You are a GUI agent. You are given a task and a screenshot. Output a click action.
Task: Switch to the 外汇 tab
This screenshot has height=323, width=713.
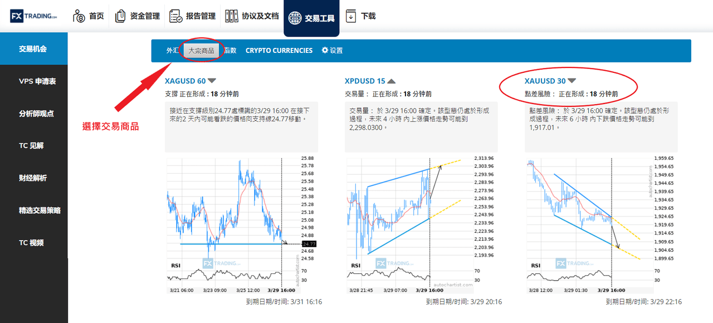pos(173,50)
